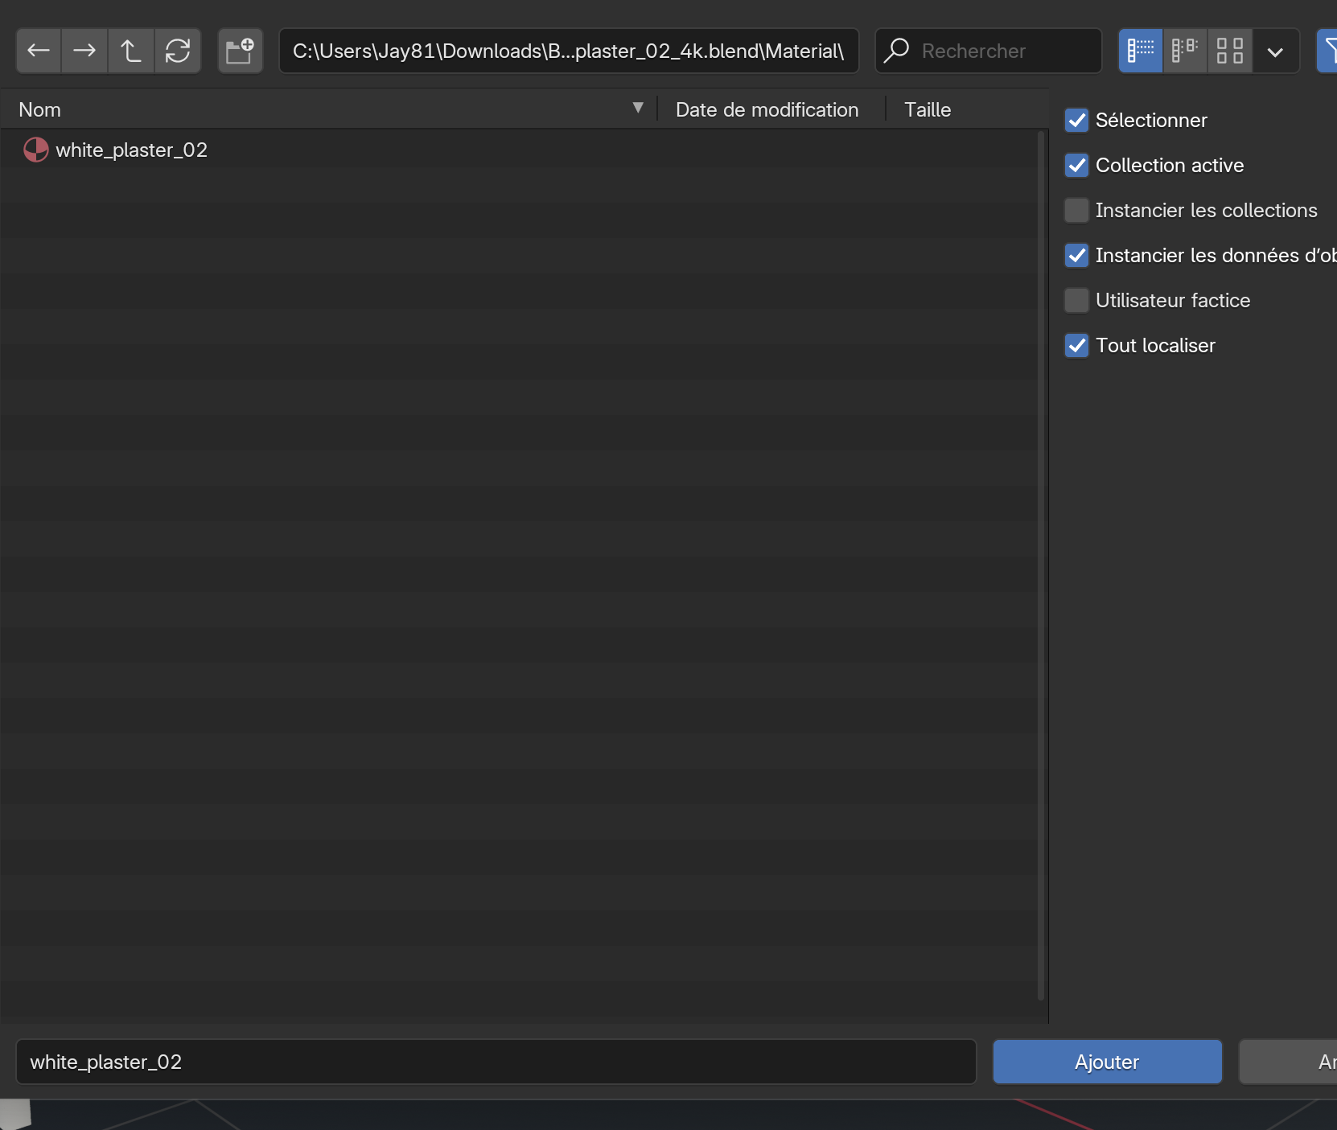Switch to vertical list display mode
The image size is (1337, 1130).
pos(1140,51)
